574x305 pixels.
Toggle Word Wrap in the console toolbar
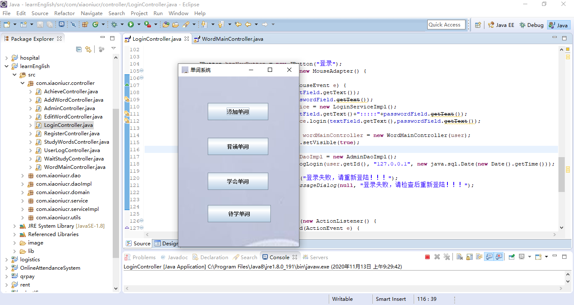[479, 257]
